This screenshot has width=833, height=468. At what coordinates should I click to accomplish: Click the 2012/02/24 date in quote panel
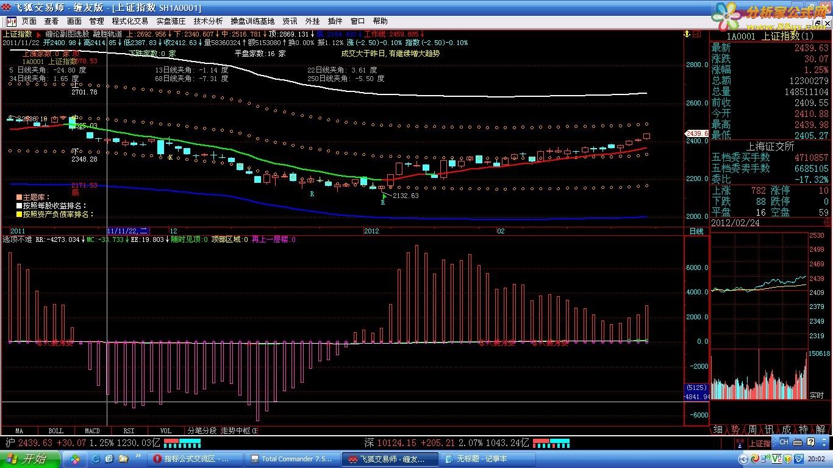coord(735,223)
